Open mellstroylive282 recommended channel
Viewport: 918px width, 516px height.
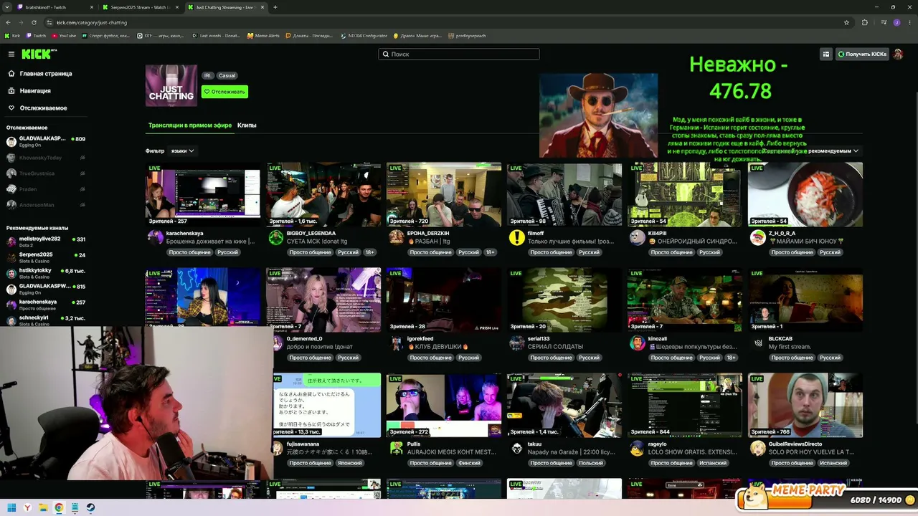45,242
